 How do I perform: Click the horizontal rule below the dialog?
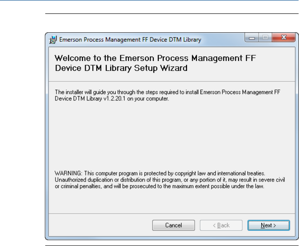coord(172,244)
